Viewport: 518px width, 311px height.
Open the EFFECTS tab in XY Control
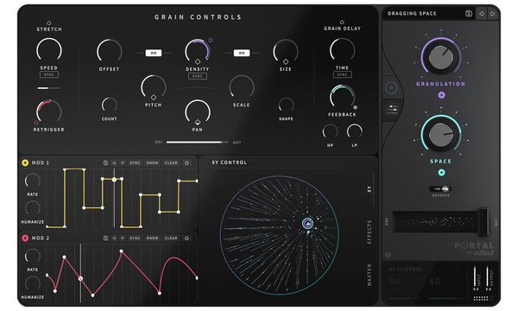(x=370, y=232)
